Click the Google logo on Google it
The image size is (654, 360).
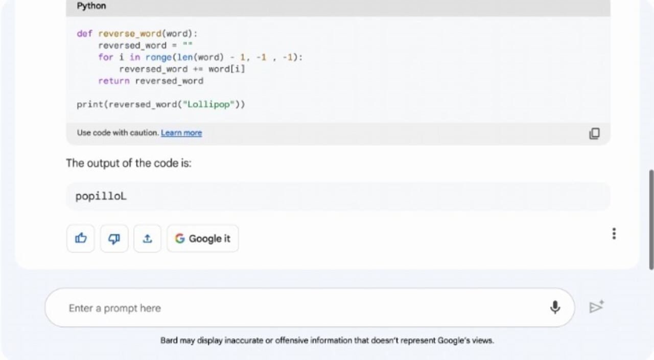click(180, 238)
